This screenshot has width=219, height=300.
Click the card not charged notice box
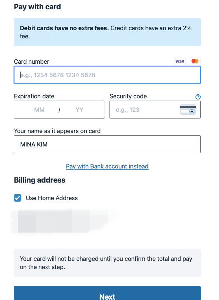coord(107,263)
